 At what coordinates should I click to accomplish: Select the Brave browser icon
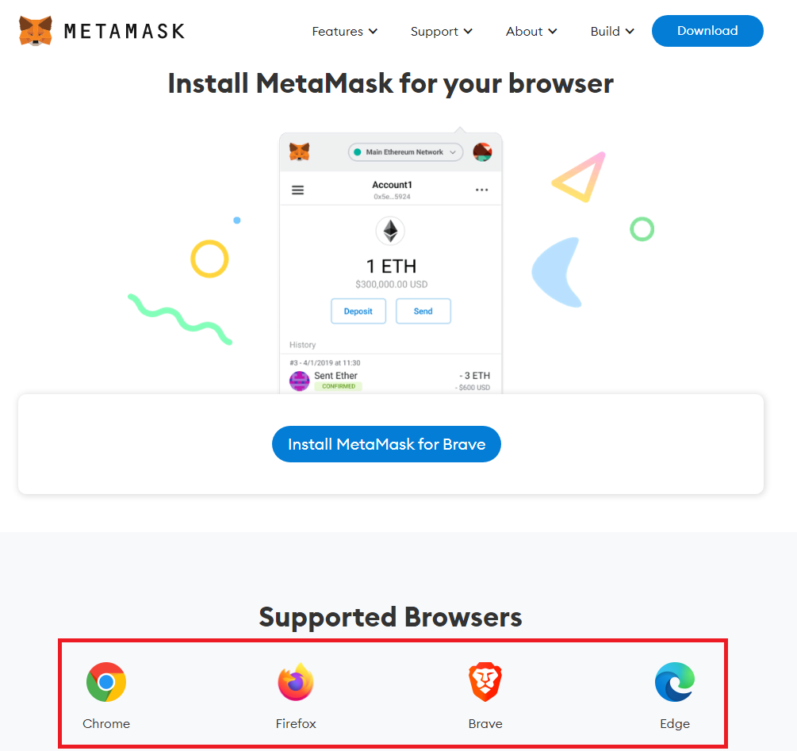click(x=485, y=681)
